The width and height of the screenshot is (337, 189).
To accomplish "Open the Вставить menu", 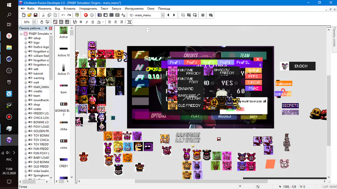I will (x=69, y=9).
